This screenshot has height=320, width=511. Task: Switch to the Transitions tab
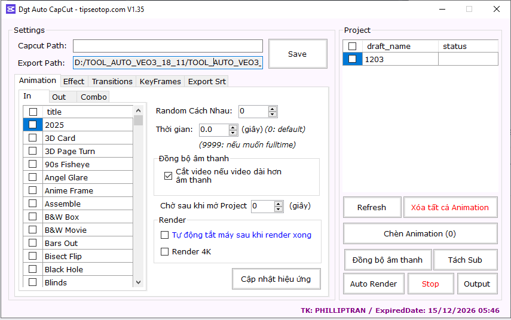tap(112, 81)
